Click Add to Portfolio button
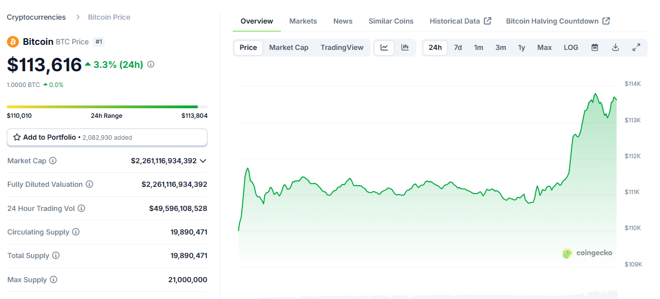The image size is (660, 299). tap(107, 137)
